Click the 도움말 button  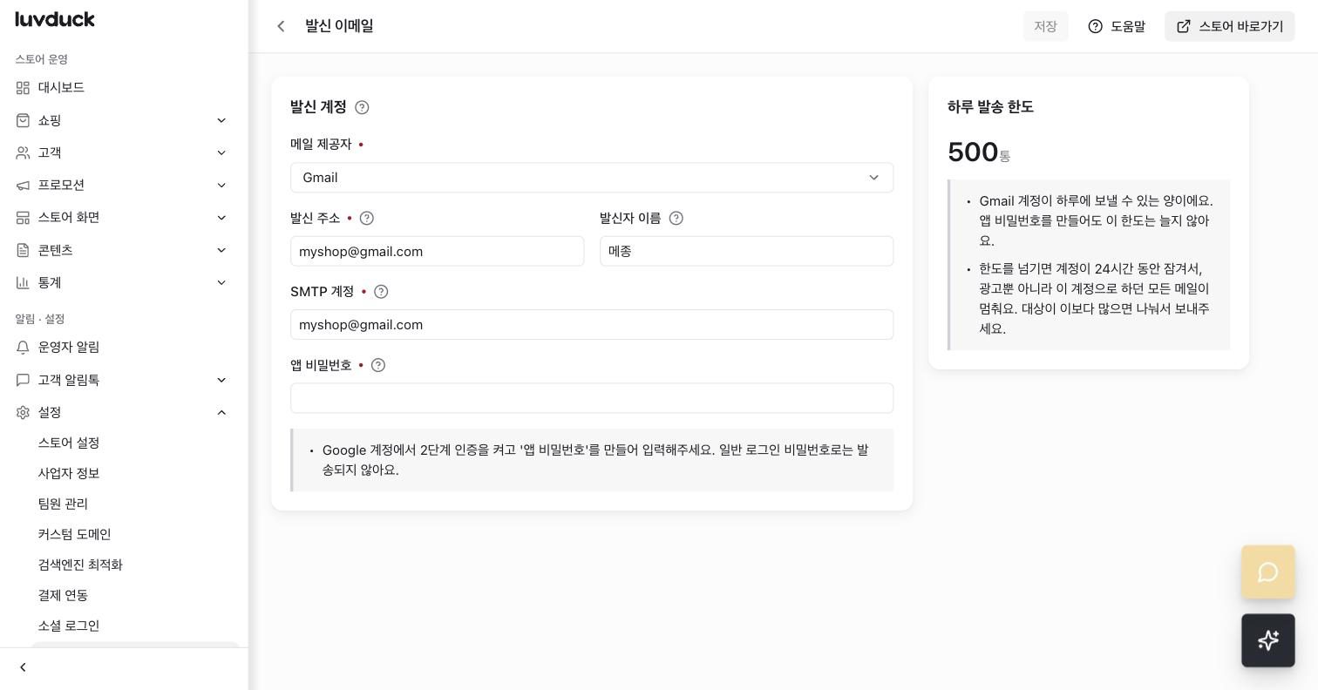coord(1117,26)
